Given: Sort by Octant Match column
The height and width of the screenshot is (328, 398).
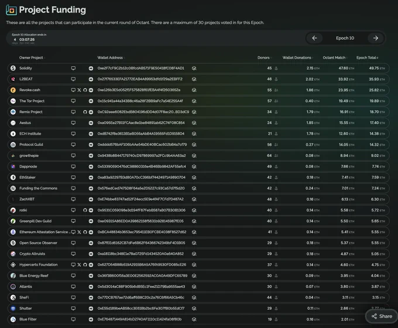Looking at the screenshot, I should [x=335, y=57].
